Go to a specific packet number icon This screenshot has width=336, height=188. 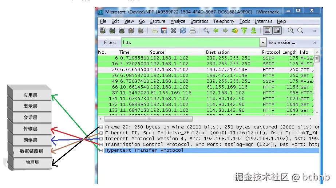click(235, 30)
